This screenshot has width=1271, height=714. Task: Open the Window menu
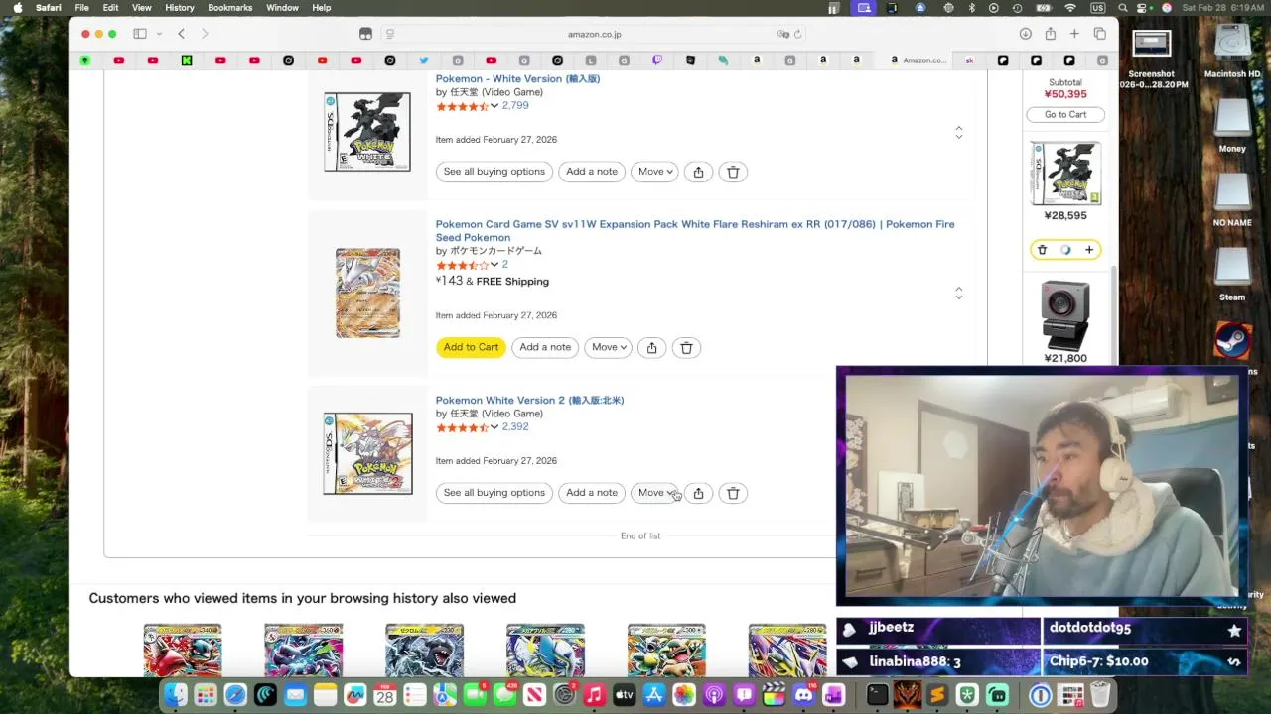click(x=282, y=8)
